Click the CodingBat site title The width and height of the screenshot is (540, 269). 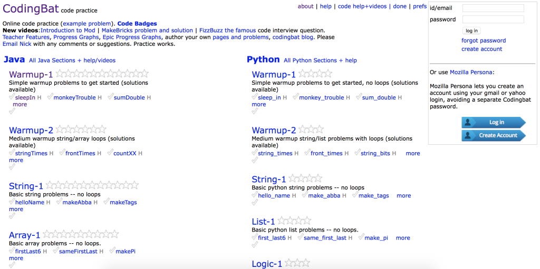(31, 9)
